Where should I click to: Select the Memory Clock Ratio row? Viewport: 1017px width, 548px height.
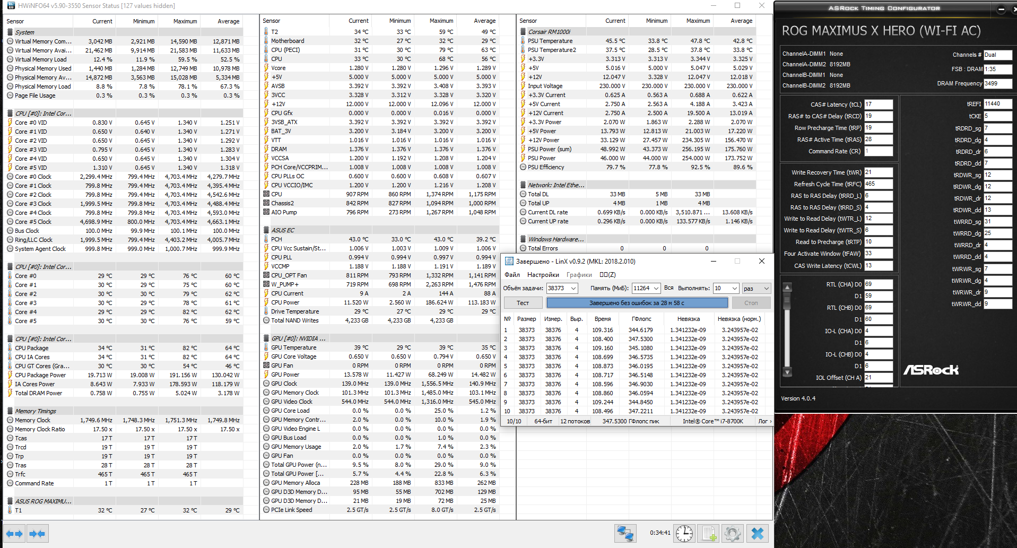coord(124,429)
